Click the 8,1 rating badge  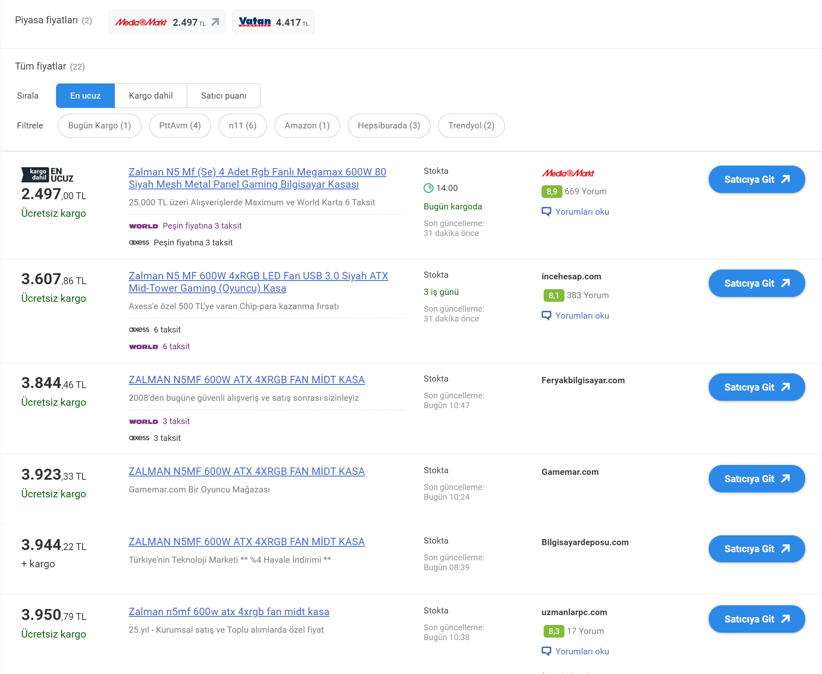tap(554, 295)
